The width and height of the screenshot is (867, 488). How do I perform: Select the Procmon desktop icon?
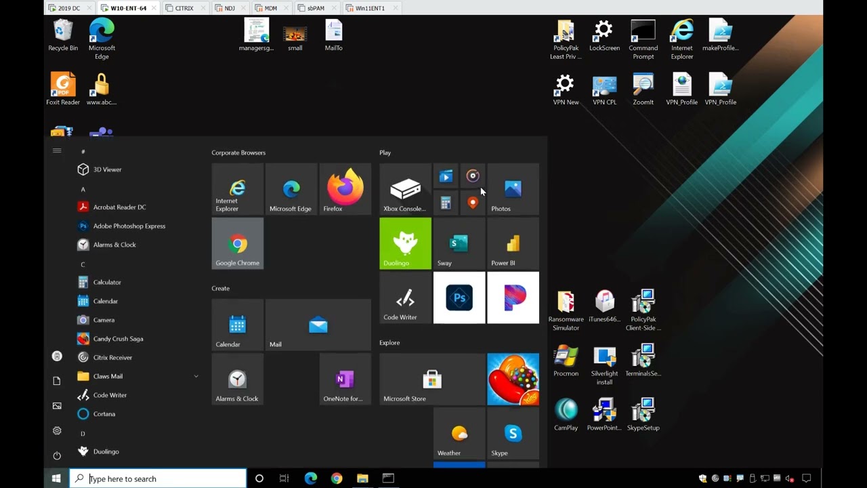coord(566,361)
